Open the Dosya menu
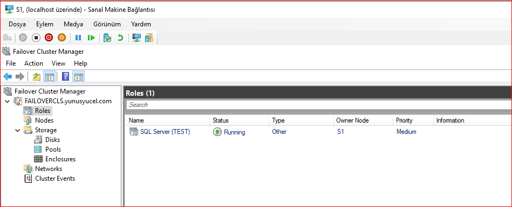 [17, 24]
